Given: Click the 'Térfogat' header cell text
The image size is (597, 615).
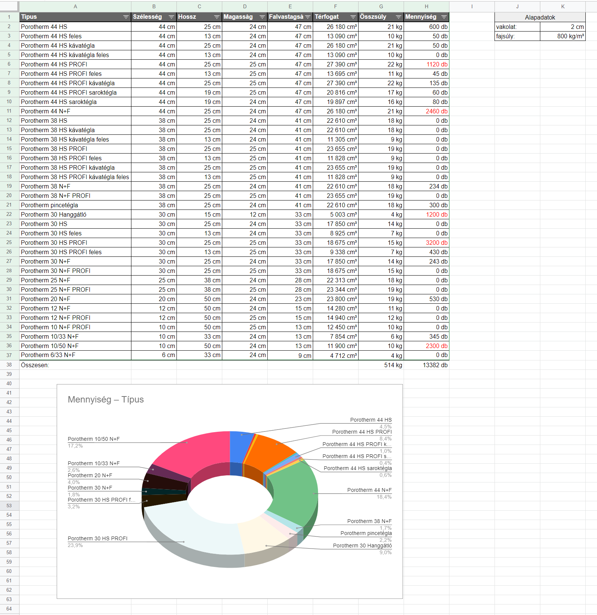Looking at the screenshot, I should coord(327,17).
